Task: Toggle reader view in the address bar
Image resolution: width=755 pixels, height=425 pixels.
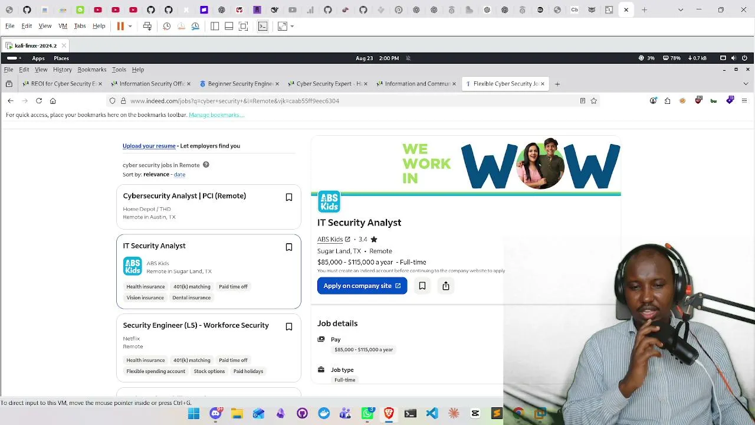Action: click(x=583, y=101)
